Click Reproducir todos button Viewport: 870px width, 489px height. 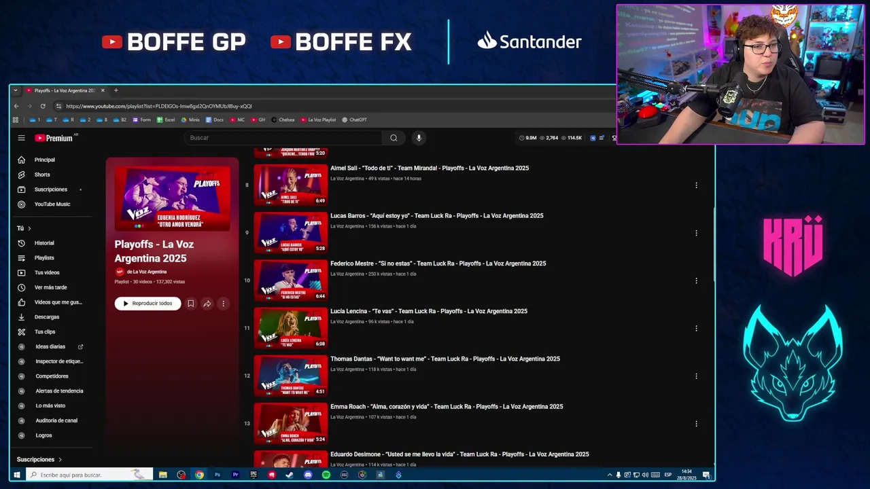pos(147,304)
